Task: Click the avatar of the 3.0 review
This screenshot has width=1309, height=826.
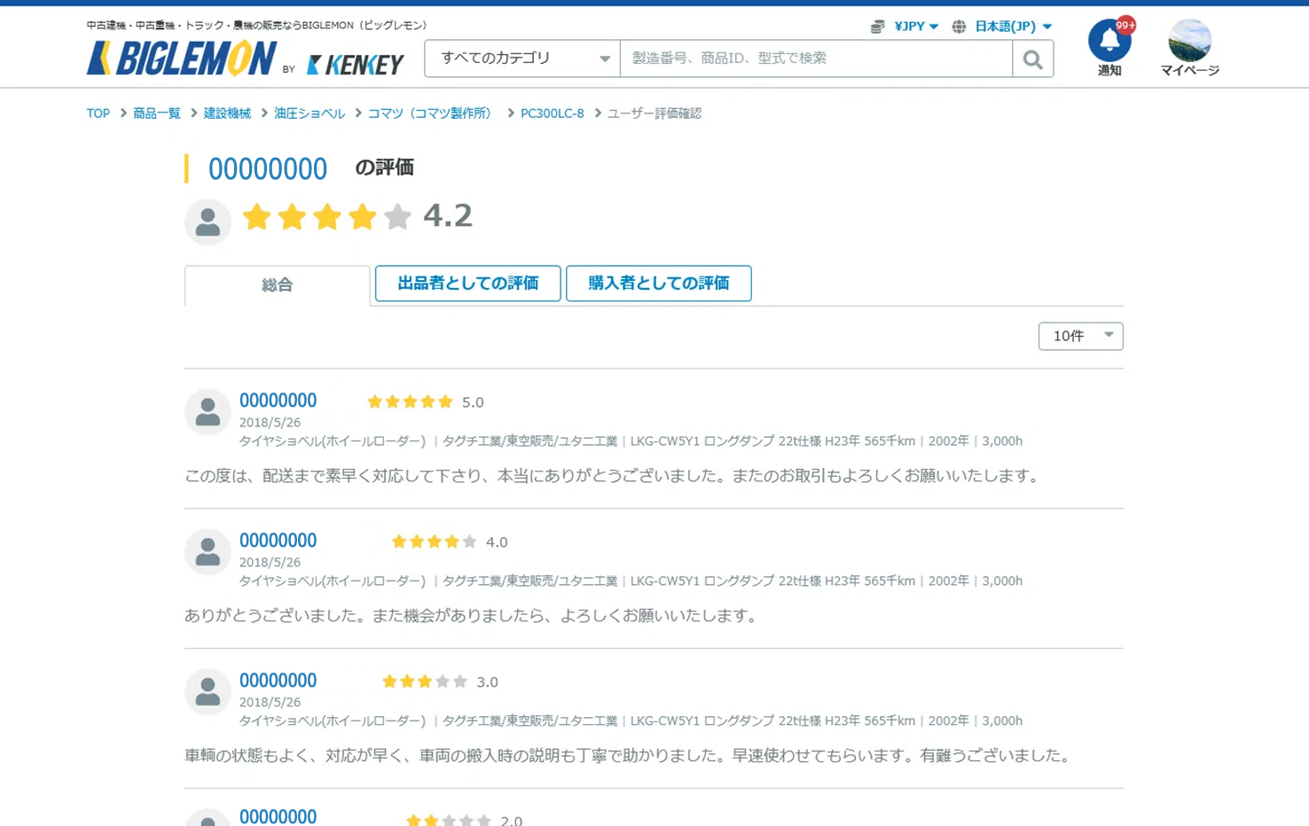Action: click(x=207, y=691)
